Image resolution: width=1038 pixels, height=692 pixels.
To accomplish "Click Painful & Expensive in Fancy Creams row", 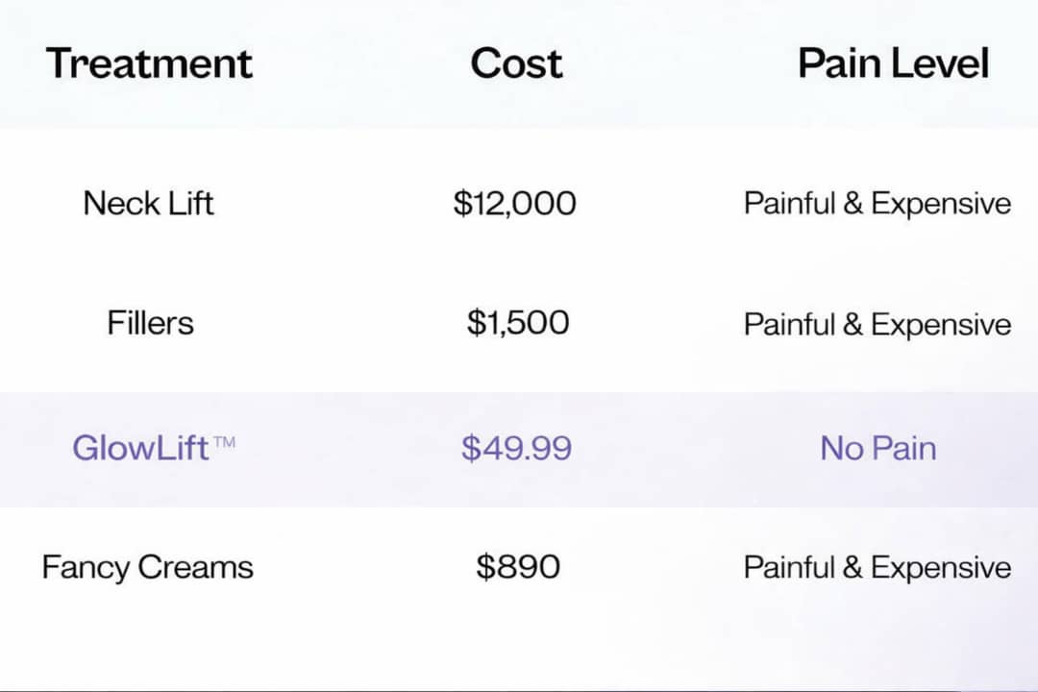I will coord(877,567).
